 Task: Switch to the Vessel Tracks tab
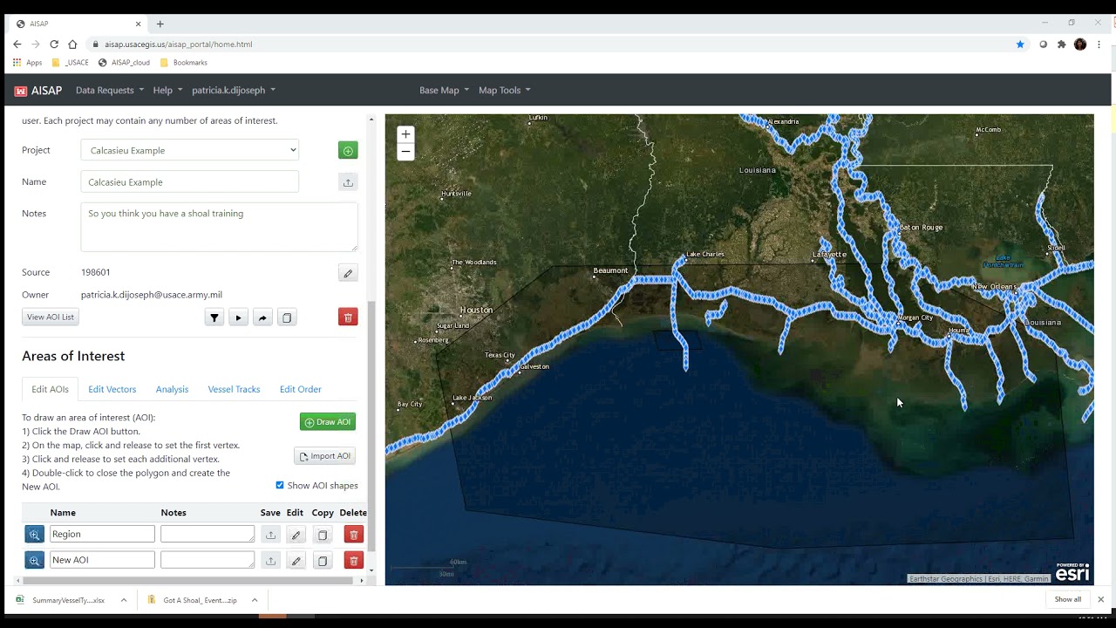tap(234, 389)
